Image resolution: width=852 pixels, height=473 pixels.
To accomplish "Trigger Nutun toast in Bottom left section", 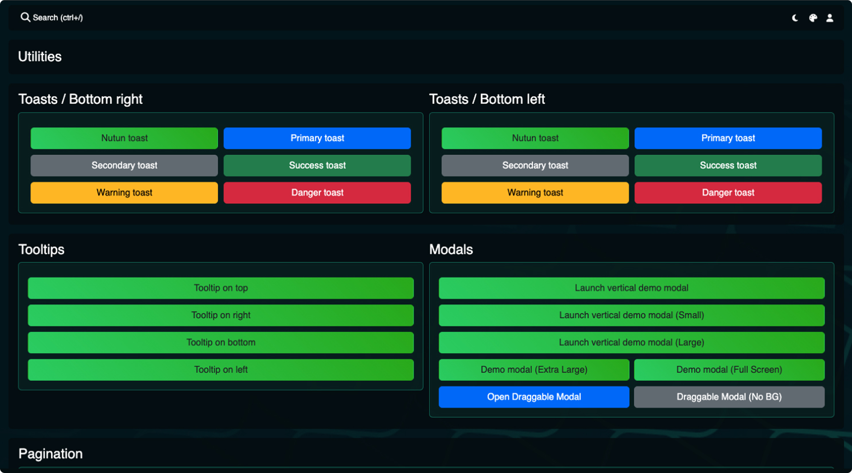I will point(535,138).
